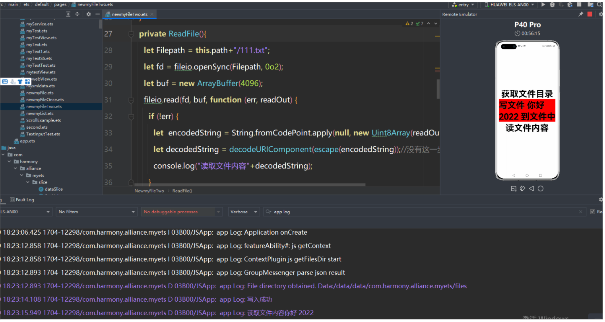Attach debugger to process icon

[x=570, y=5]
